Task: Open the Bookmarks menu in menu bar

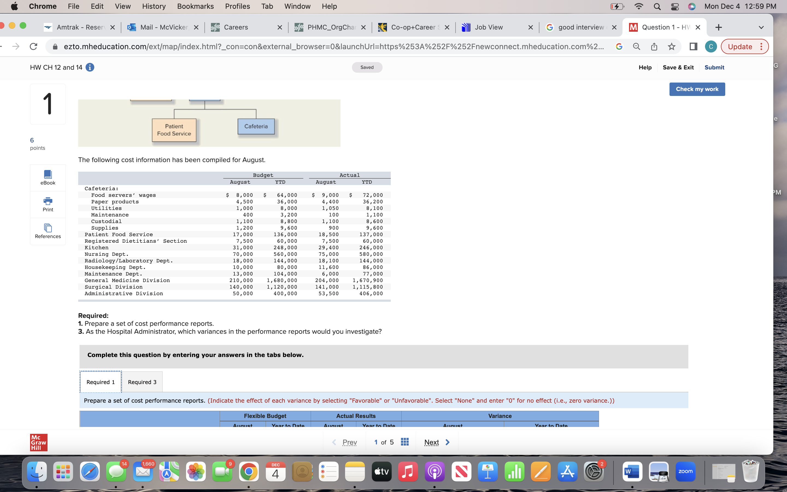Action: coord(195,6)
